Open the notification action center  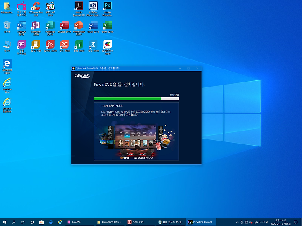(x=296, y=222)
